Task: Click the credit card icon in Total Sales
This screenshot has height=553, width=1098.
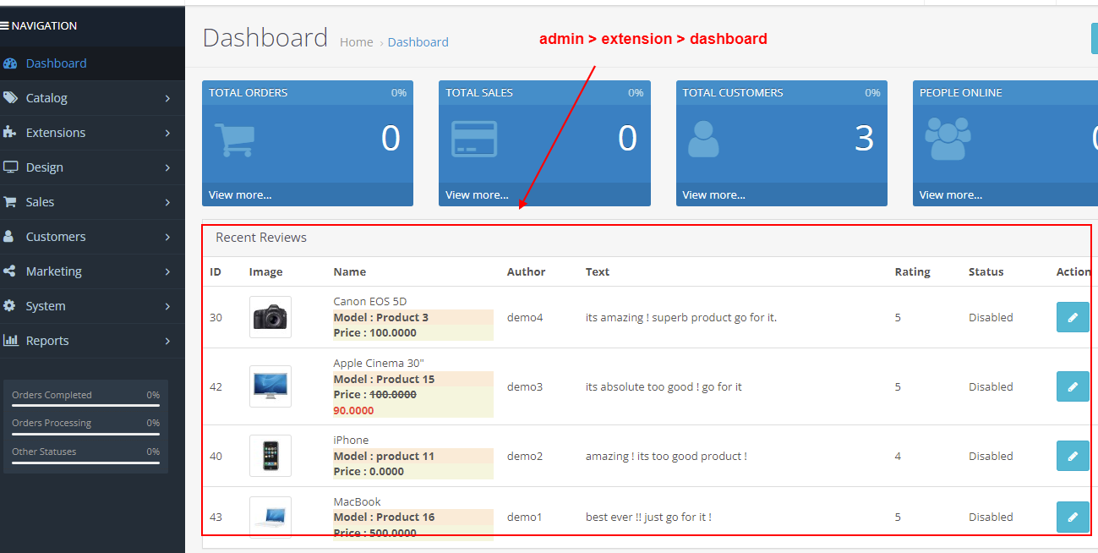Action: click(473, 139)
